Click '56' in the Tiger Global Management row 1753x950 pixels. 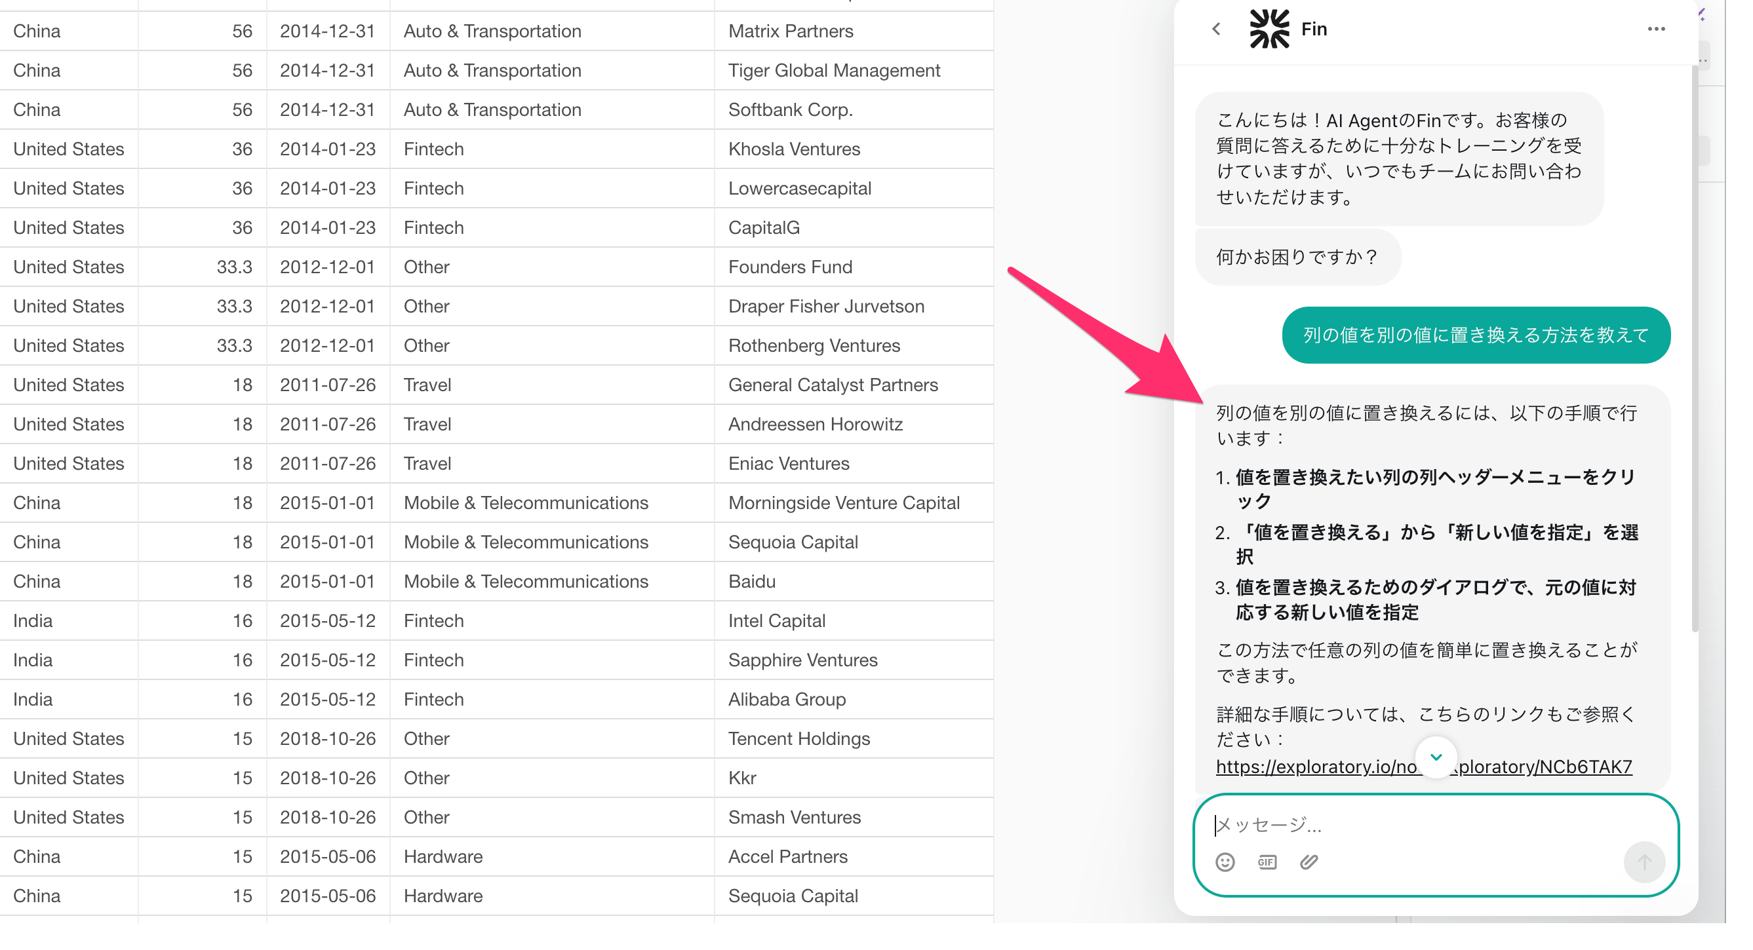coord(242,71)
